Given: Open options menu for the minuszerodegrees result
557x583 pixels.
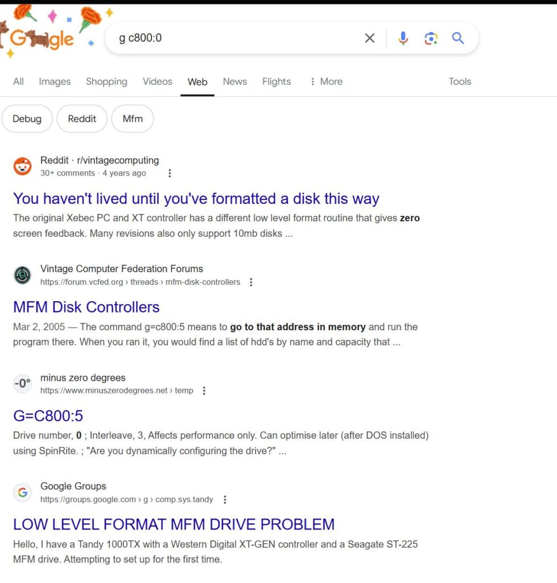Looking at the screenshot, I should 204,391.
